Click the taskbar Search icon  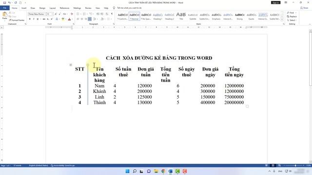coord(135,171)
